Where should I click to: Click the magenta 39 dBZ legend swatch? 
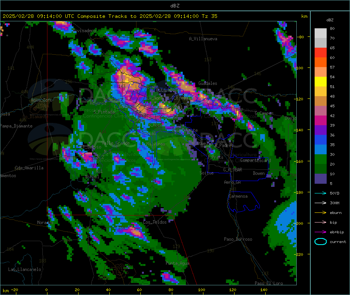coord(320,120)
